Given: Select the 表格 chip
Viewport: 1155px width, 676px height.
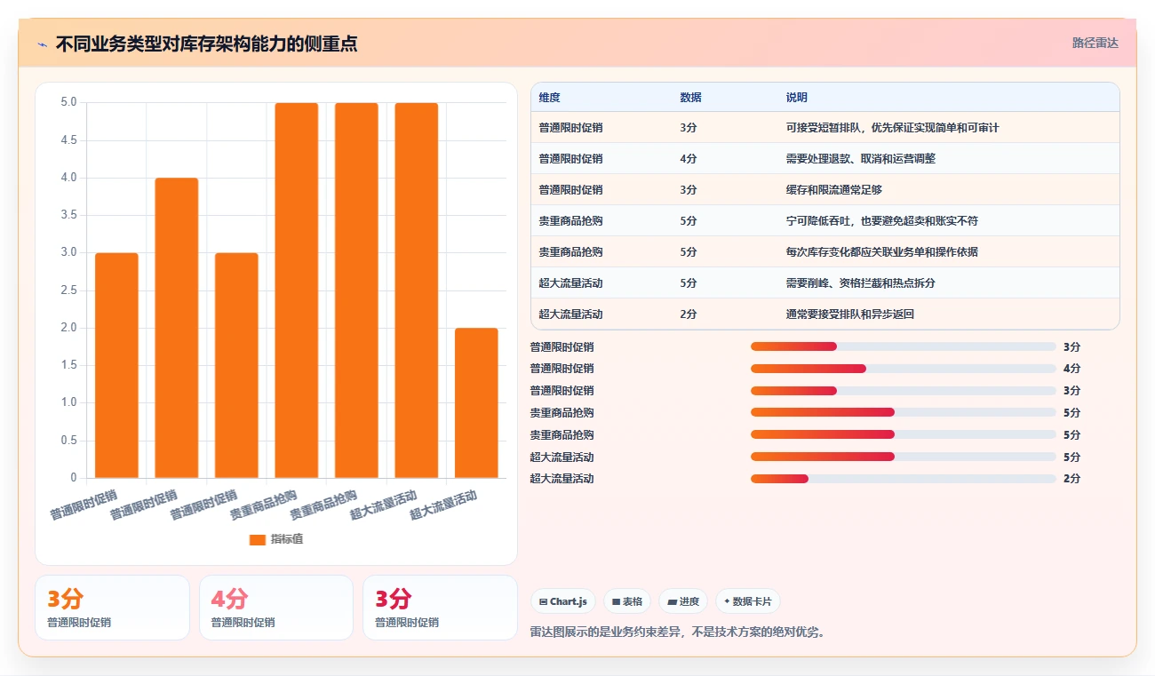Looking at the screenshot, I should pos(626,601).
